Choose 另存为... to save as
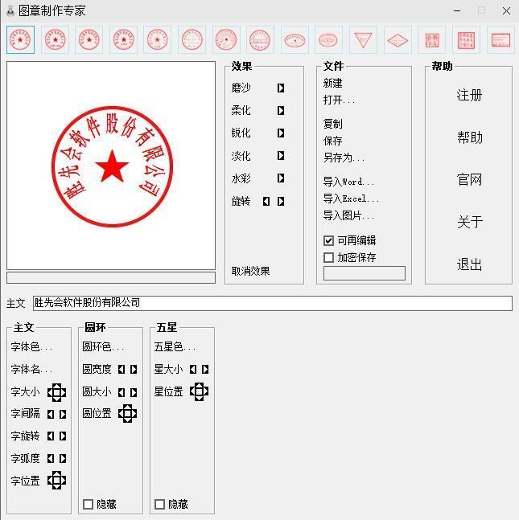The height and width of the screenshot is (520, 519). 344,158
